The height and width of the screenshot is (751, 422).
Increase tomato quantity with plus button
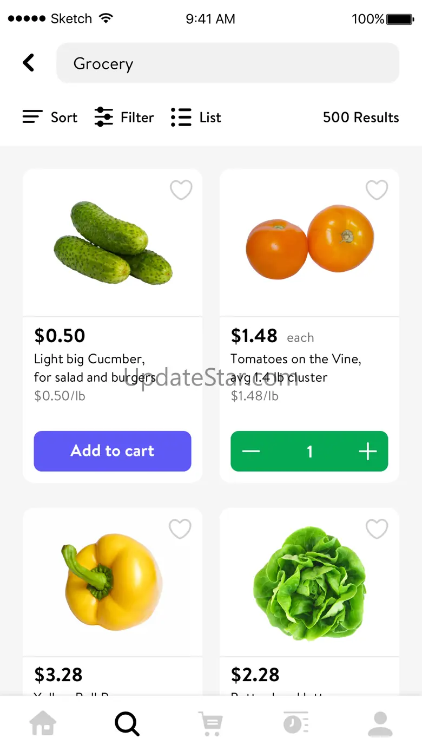click(x=367, y=451)
